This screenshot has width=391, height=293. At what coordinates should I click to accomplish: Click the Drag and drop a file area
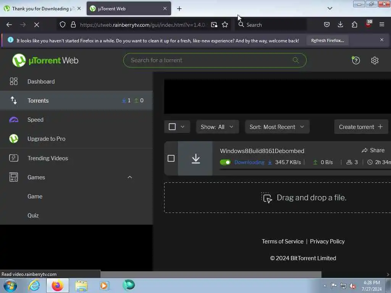click(x=277, y=198)
